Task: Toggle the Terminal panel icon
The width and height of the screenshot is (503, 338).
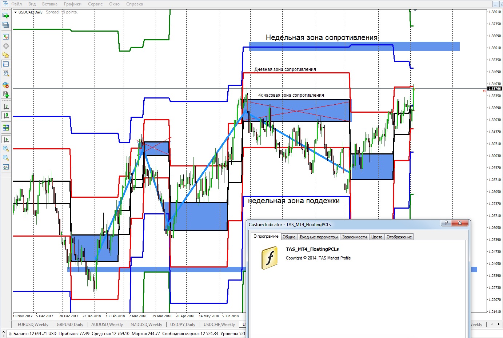Action: [6, 64]
